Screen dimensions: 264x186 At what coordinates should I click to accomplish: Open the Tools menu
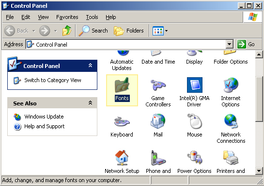tap(92, 17)
